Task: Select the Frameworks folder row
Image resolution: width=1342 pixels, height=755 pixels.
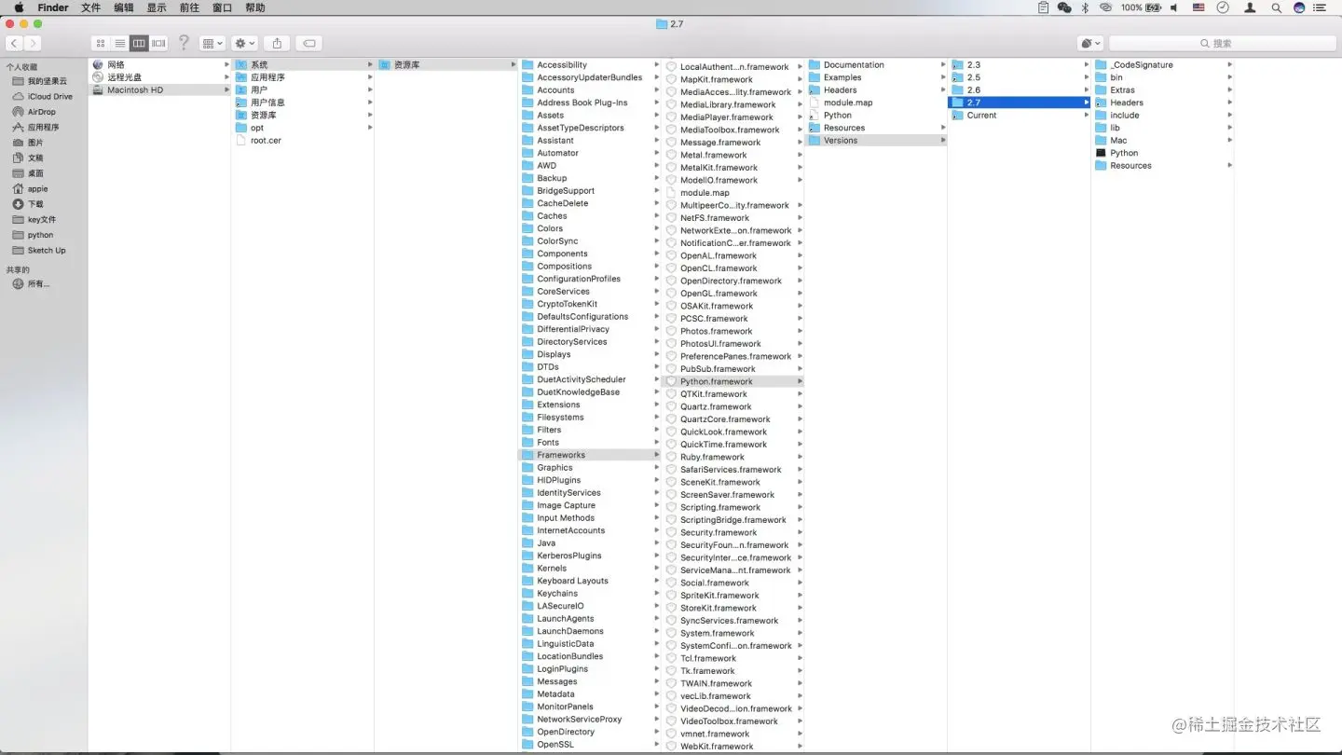Action: (589, 455)
